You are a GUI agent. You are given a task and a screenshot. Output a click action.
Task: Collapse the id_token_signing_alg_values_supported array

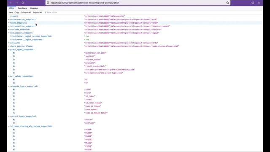click(x=9, y=126)
